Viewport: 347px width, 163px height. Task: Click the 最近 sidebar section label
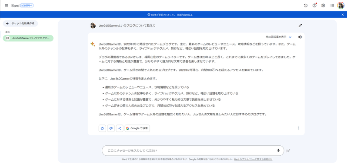pyautogui.click(x=7, y=32)
